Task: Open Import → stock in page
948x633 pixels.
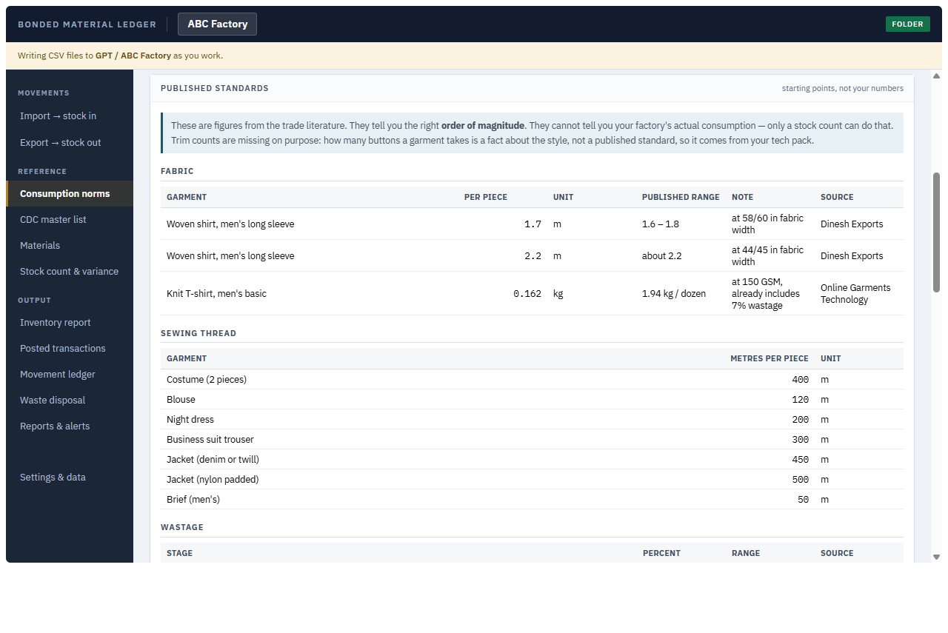Action: pos(70,116)
